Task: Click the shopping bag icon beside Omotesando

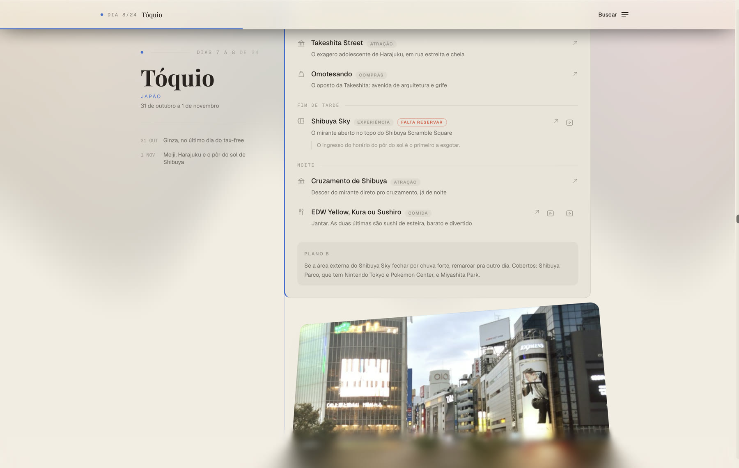Action: (x=301, y=74)
